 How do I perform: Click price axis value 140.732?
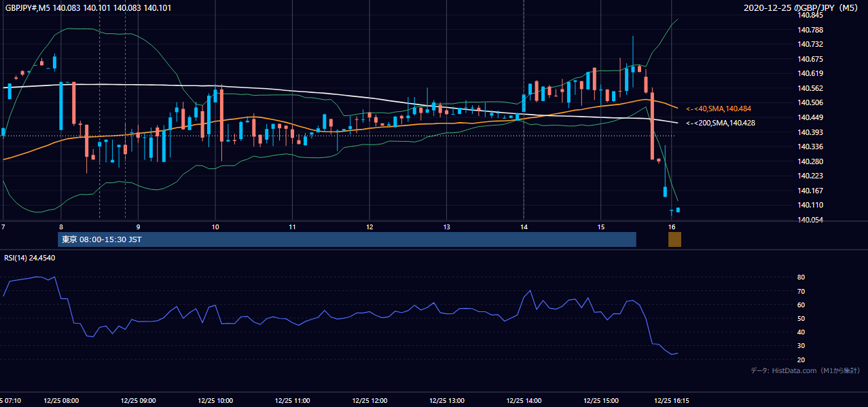point(810,44)
